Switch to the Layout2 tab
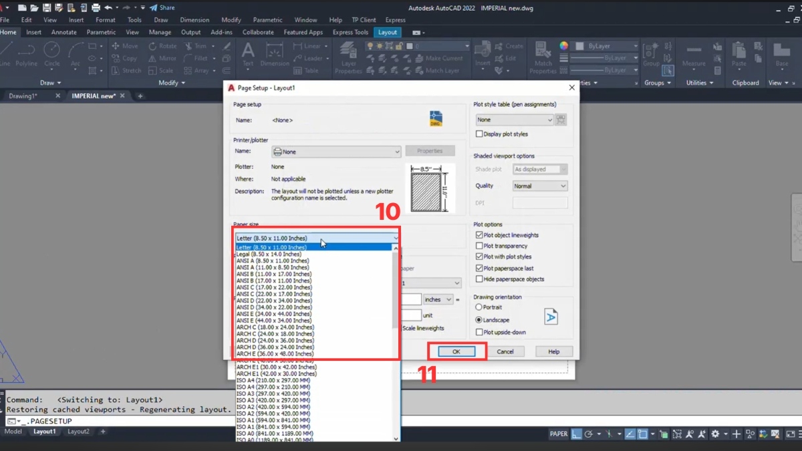 click(x=78, y=432)
